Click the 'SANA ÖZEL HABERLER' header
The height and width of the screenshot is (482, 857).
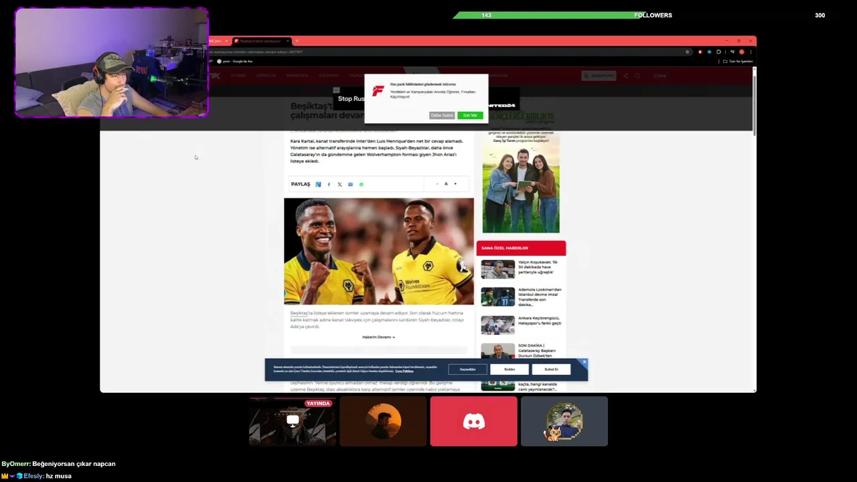(x=521, y=248)
